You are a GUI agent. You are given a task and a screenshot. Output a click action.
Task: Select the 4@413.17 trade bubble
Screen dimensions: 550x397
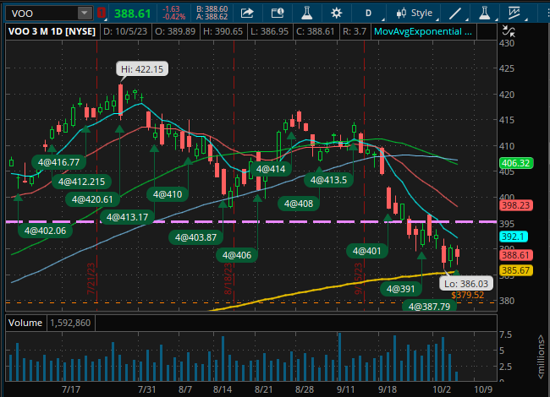[127, 217]
